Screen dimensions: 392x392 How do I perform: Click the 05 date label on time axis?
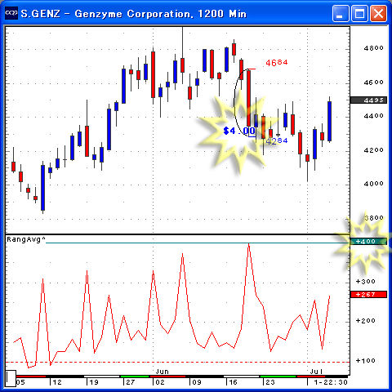(20, 382)
